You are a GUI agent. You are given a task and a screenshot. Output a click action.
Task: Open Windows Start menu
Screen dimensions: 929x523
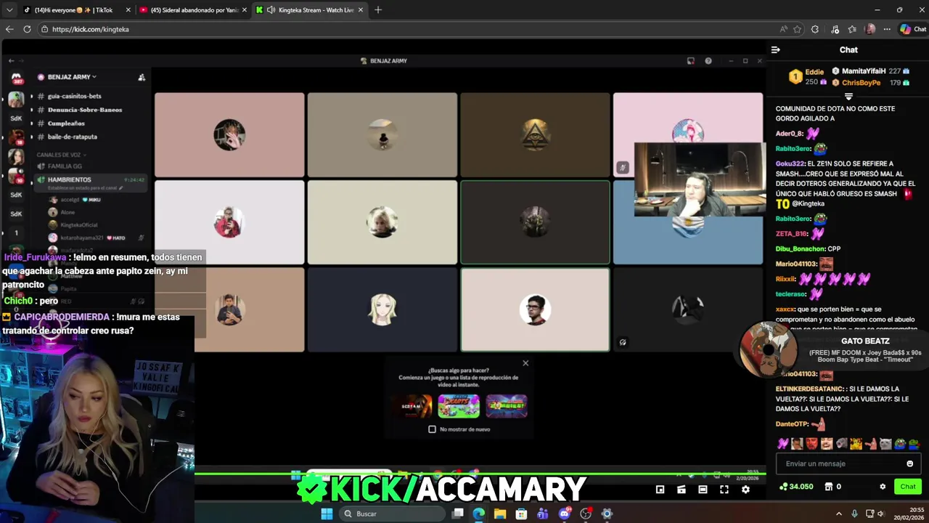pos(327,514)
